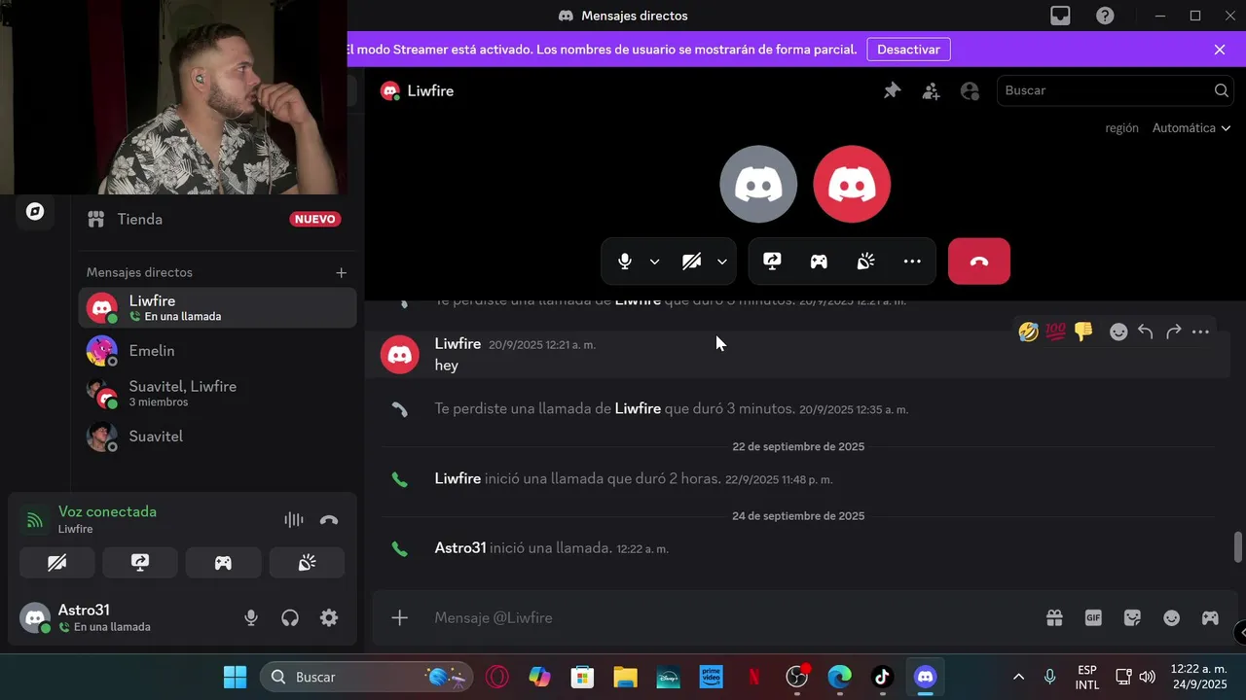This screenshot has width=1246, height=700.
Task: Deactivate Streamer mode with Desactivar button
Action: tap(908, 50)
